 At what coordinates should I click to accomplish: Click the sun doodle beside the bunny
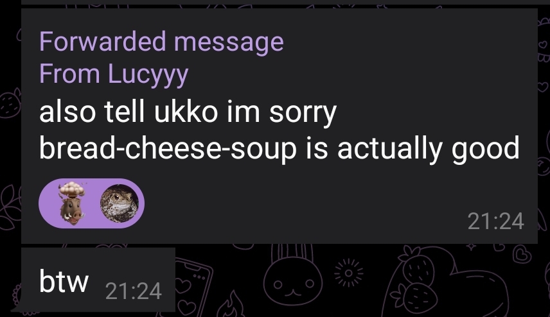[x=349, y=273]
